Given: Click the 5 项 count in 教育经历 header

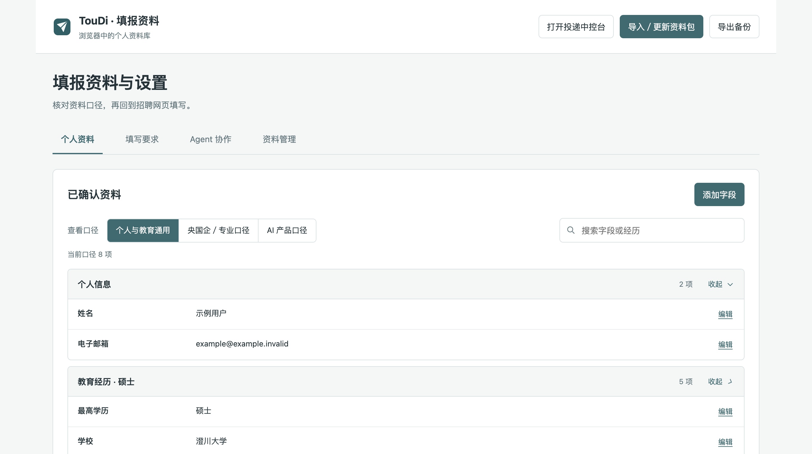Looking at the screenshot, I should coord(686,381).
